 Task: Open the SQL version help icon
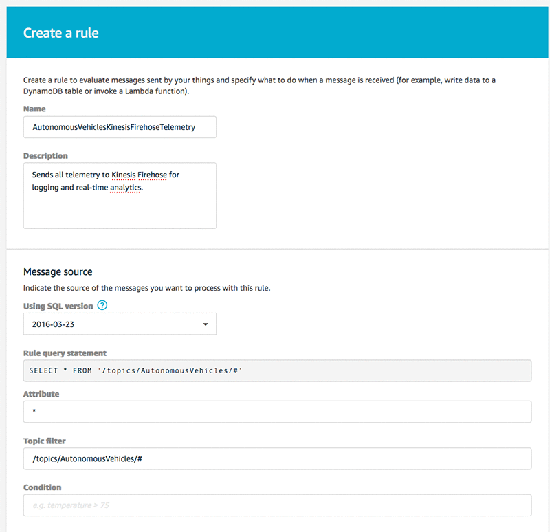[x=102, y=305]
